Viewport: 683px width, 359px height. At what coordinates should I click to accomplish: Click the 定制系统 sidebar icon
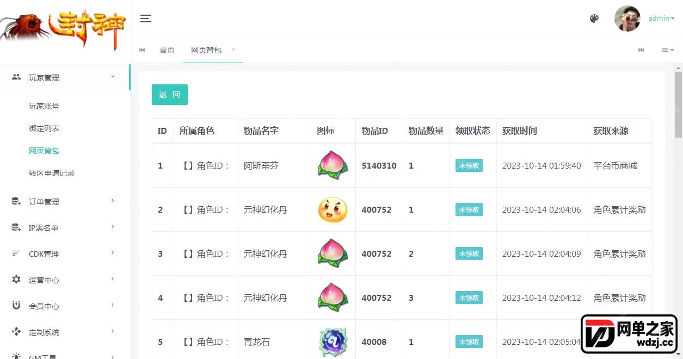pyautogui.click(x=16, y=332)
